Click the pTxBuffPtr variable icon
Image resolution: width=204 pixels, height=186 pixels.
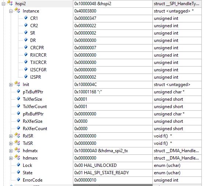pyautogui.click(x=18, y=91)
